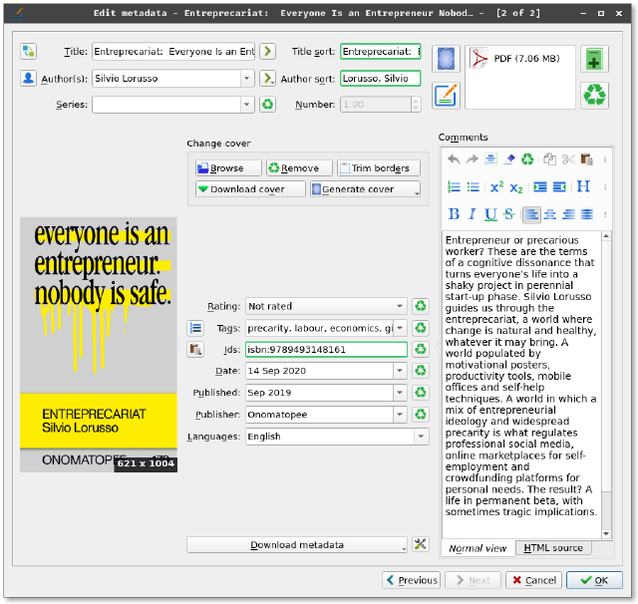Set align left in comments
Viewport: 638px width, 604px height.
pos(531,214)
